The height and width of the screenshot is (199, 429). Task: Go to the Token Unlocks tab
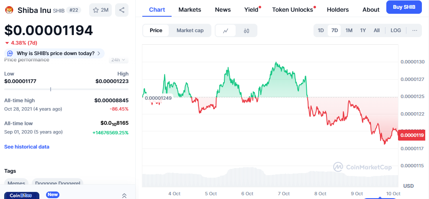click(x=292, y=10)
